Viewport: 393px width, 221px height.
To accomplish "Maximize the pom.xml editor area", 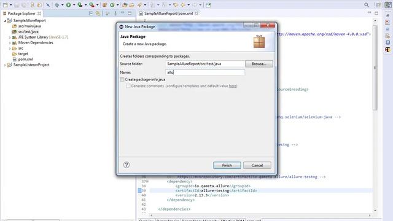I will [x=376, y=13].
